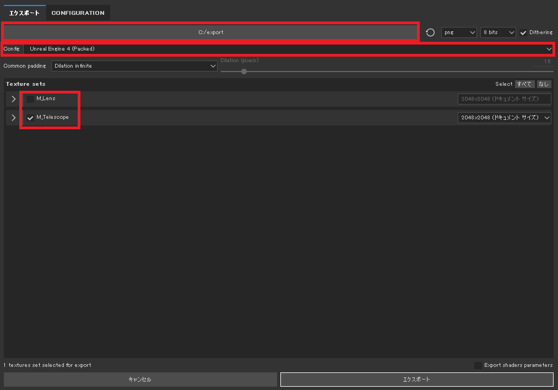The height and width of the screenshot is (390, 558).
Task: Enable Export shaders parameters checkbox
Action: (x=478, y=365)
